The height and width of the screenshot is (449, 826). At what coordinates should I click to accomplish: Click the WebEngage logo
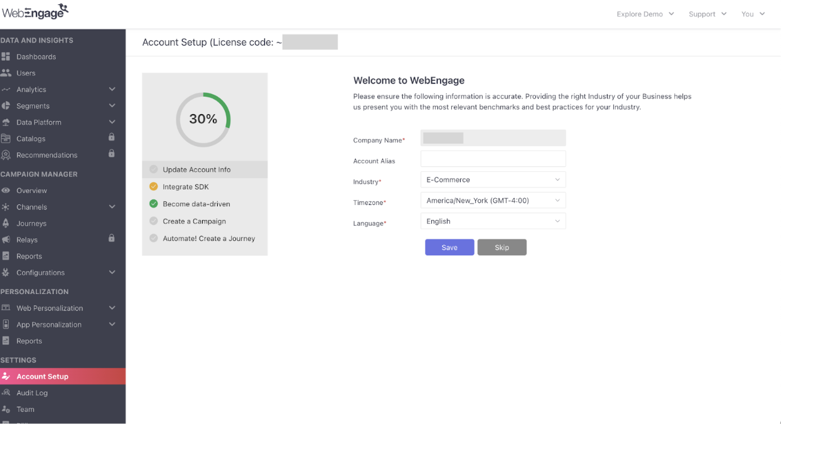(35, 11)
